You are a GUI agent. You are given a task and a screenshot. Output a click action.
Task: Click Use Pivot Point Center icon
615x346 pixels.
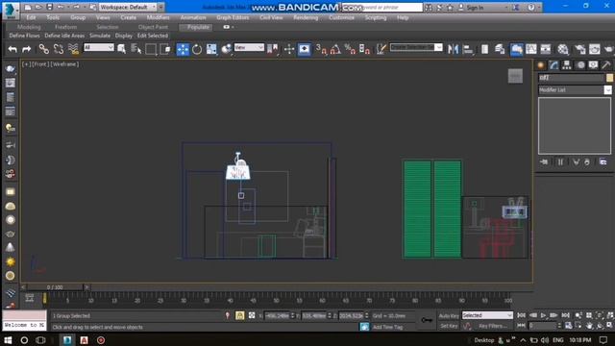pos(273,49)
